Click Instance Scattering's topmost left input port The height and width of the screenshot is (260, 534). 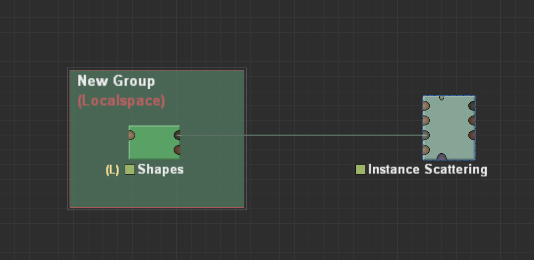426,106
